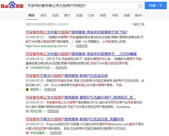Image resolution: width=169 pixels, height=136 pixels.
Task: Open the 凤凰科技 result title
Action: (x=75, y=119)
